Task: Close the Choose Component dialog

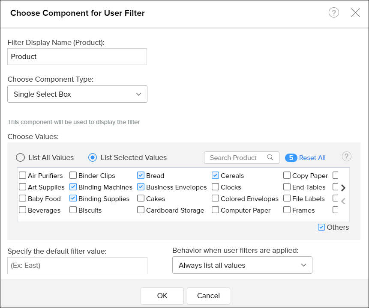Action: coord(355,13)
